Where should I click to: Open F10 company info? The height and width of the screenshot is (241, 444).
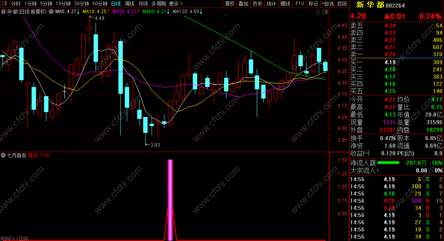click(300, 4)
